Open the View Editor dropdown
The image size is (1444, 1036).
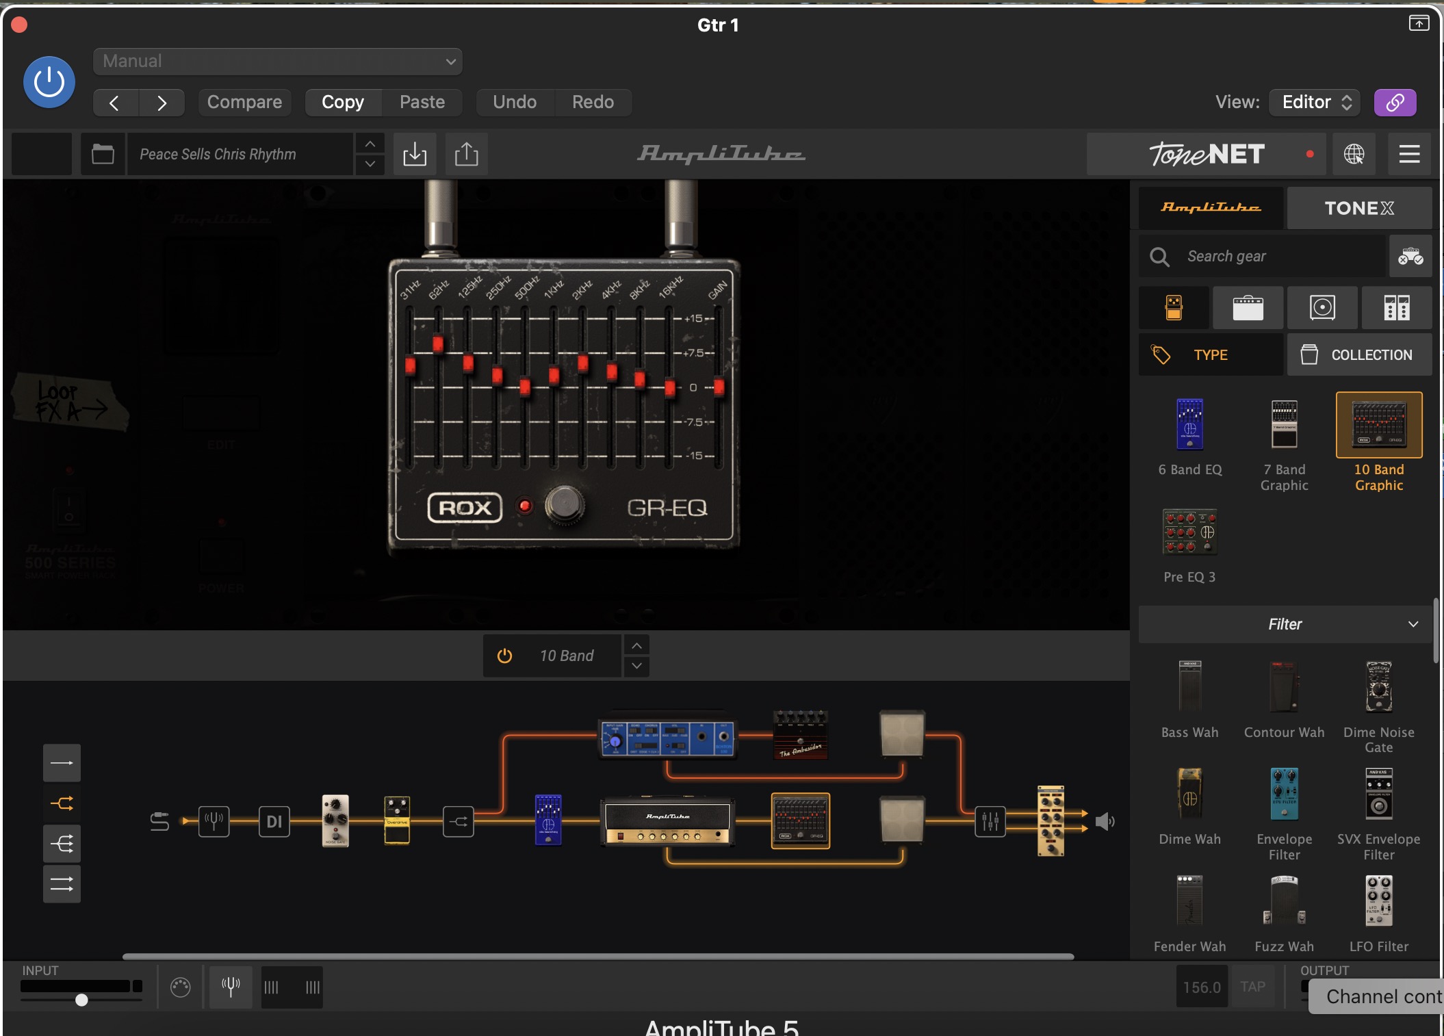1315,103
